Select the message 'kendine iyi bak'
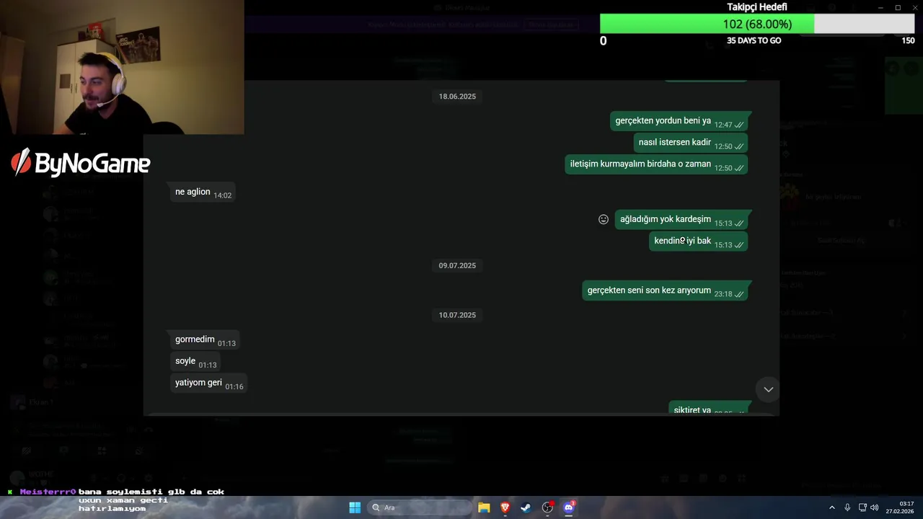923x519 pixels. click(698, 241)
